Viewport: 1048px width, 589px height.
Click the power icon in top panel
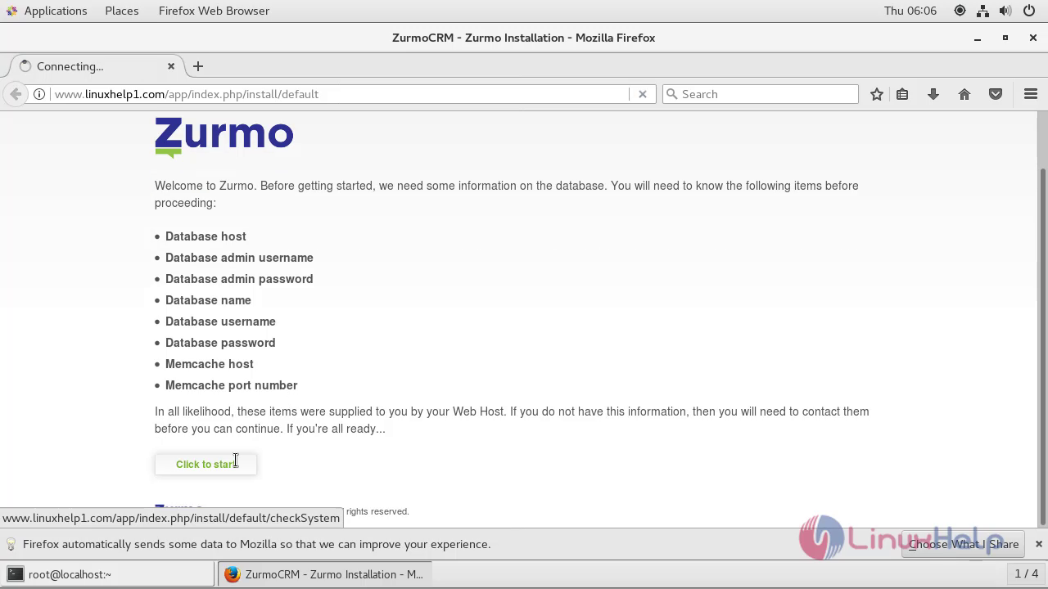click(x=1028, y=11)
